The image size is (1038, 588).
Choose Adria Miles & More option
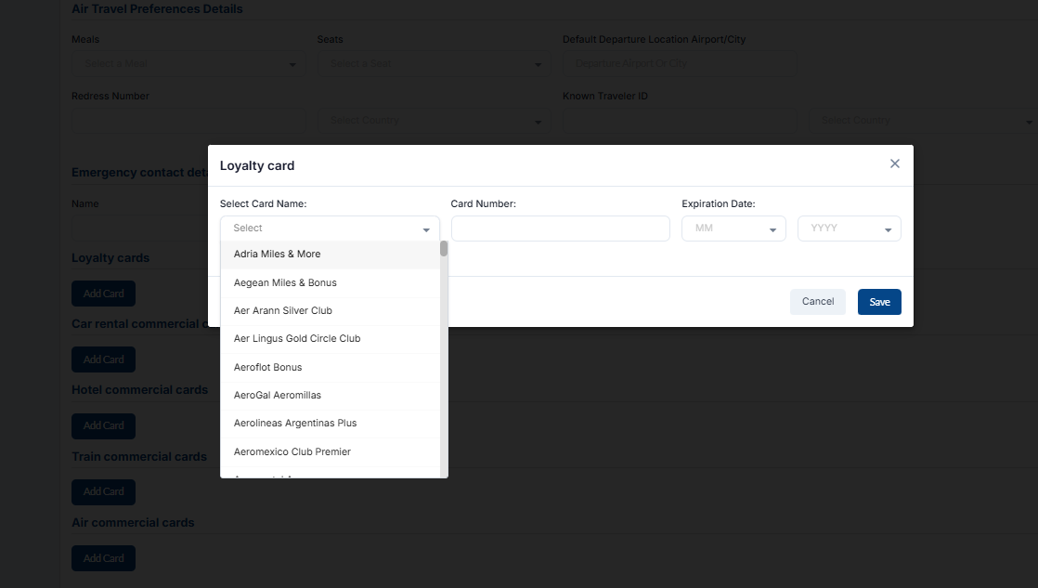pos(330,255)
